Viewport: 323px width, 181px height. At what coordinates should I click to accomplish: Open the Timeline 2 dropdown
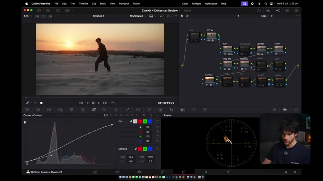pyautogui.click(x=100, y=16)
